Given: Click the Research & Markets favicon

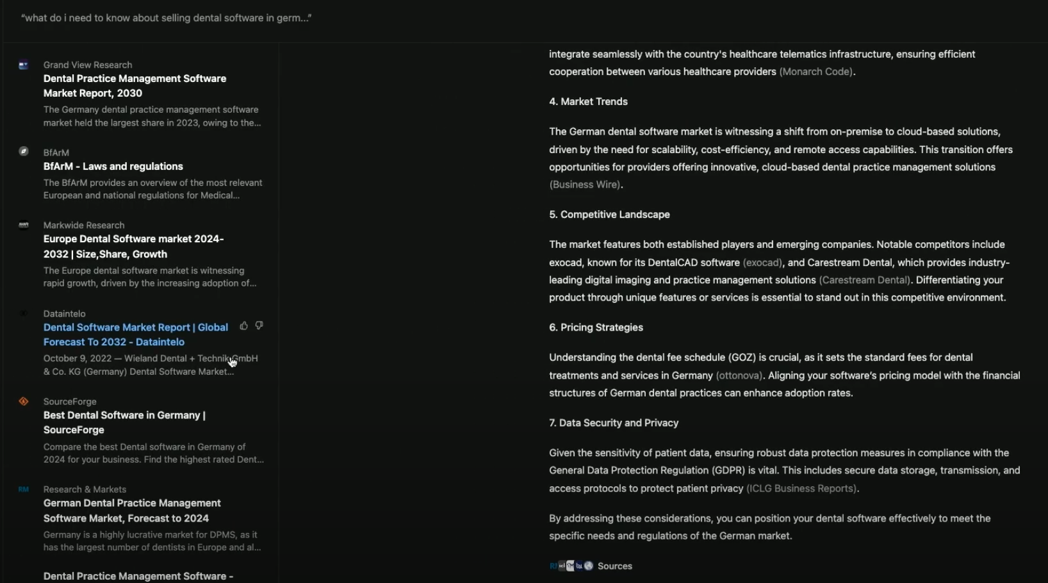Looking at the screenshot, I should pos(24,489).
